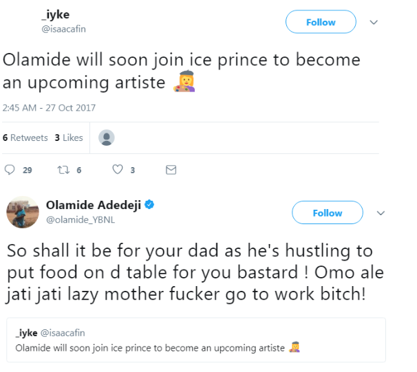Toggle Follow for @olamide_YBNL
Image resolution: width=417 pixels, height=372 pixels.
[x=328, y=213]
